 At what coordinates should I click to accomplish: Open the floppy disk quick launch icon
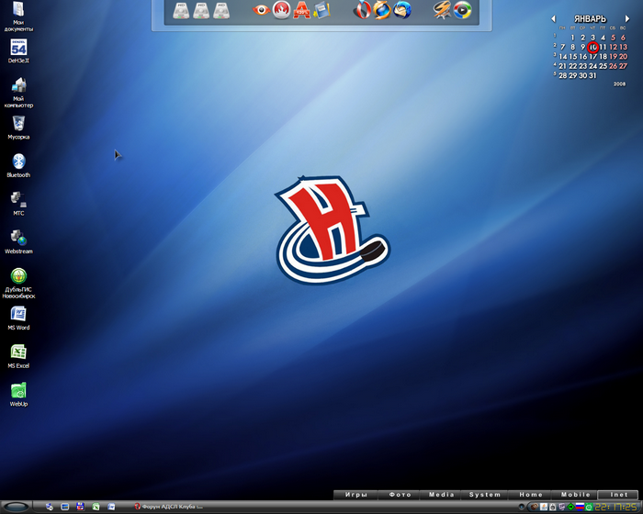tap(81, 507)
